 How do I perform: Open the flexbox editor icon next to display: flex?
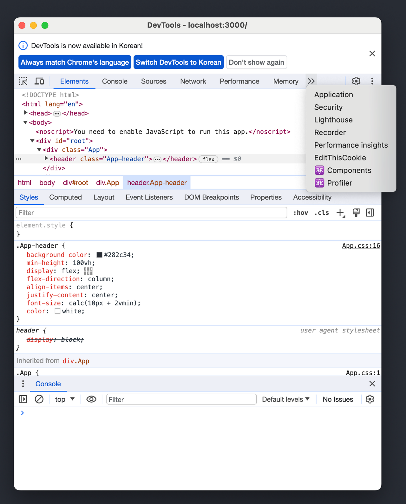(88, 271)
